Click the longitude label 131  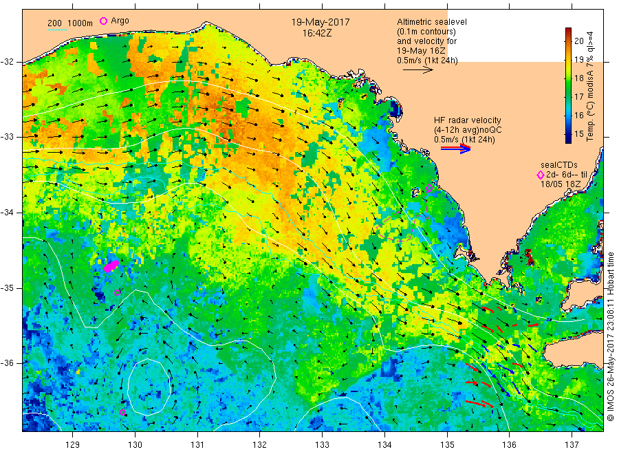197,445
